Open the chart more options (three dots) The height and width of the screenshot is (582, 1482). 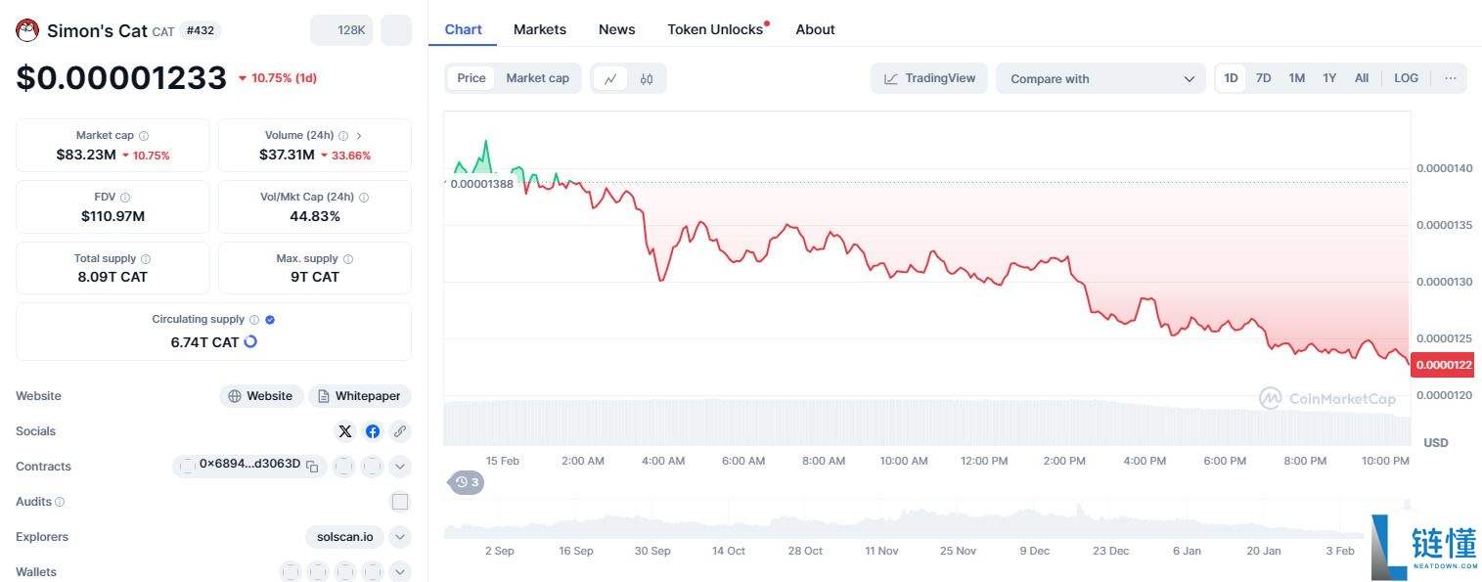tap(1450, 78)
